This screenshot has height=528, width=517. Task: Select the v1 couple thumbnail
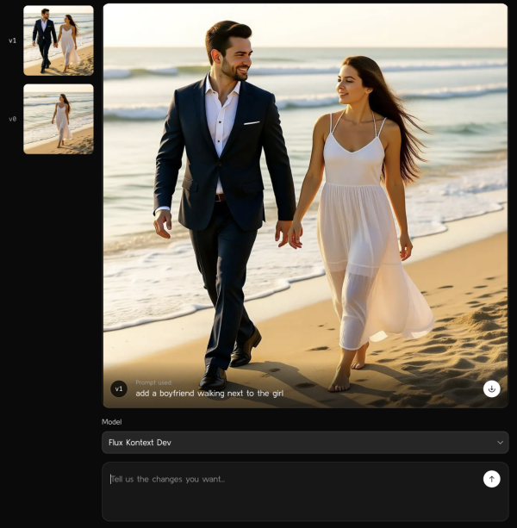pos(58,40)
